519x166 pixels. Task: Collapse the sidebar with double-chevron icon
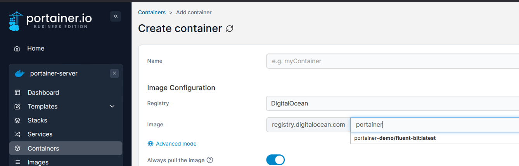116,16
